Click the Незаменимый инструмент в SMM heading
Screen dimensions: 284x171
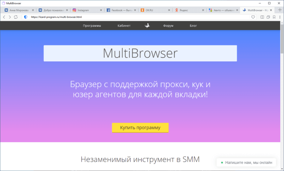click(x=140, y=159)
